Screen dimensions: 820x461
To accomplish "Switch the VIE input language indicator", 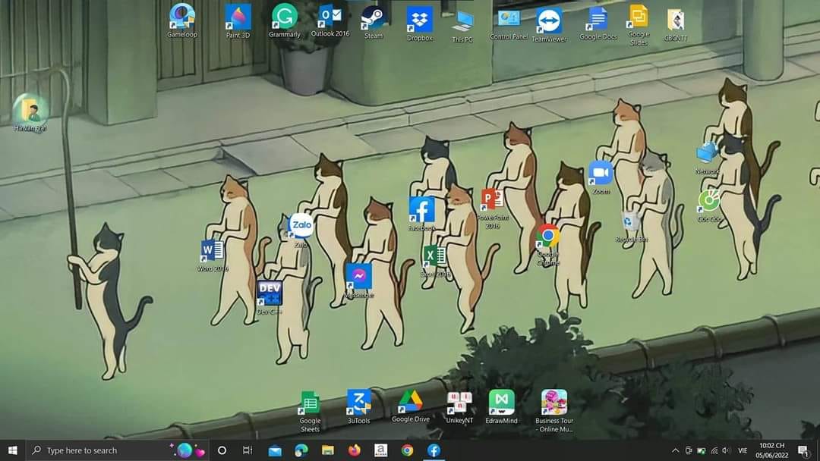I will (743, 450).
